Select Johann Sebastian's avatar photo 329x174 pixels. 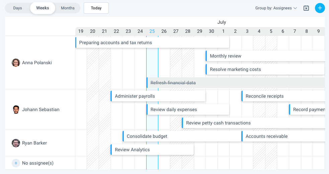coord(16,109)
